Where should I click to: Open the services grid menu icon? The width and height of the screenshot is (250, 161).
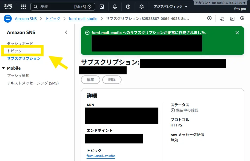tap(24, 7)
